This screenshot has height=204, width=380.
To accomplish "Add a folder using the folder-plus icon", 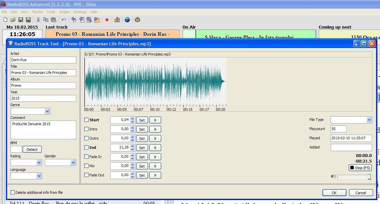I will (97, 20).
